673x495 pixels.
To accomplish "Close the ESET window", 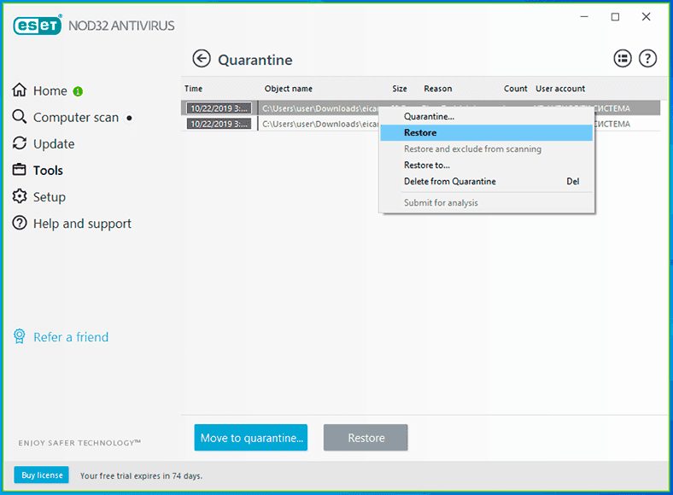I will point(646,17).
